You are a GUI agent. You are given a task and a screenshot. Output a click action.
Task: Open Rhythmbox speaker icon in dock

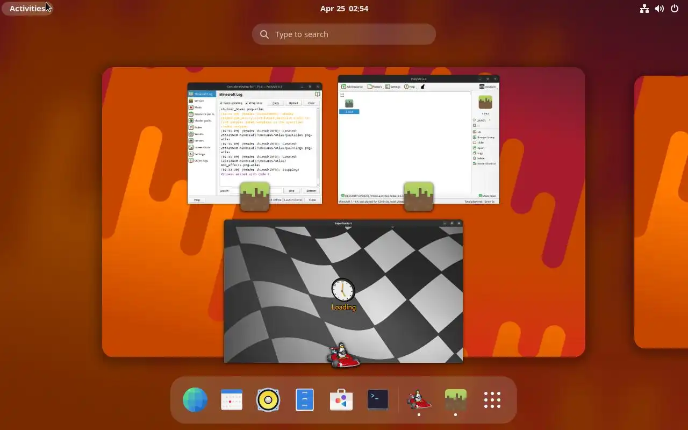click(x=268, y=400)
